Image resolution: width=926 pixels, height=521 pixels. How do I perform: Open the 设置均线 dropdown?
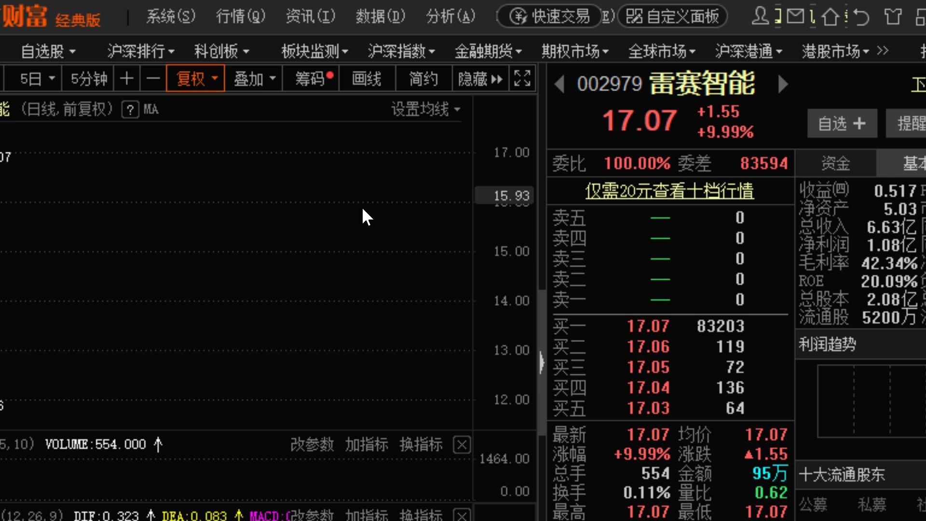425,110
